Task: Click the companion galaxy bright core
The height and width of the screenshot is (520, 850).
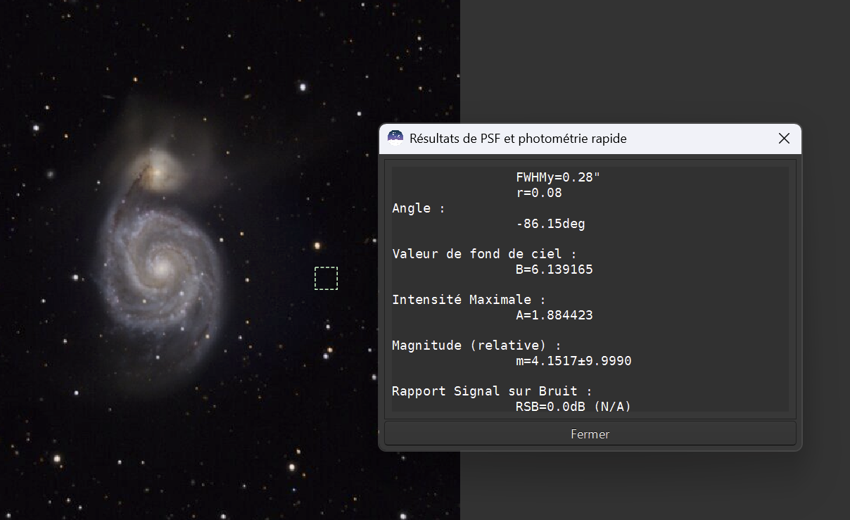Action: (x=157, y=171)
